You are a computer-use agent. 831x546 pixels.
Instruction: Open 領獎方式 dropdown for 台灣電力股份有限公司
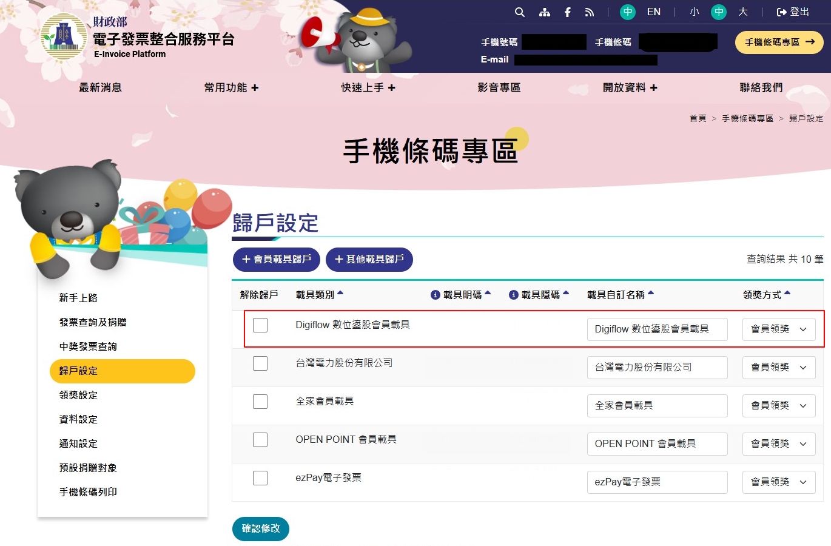click(x=778, y=368)
